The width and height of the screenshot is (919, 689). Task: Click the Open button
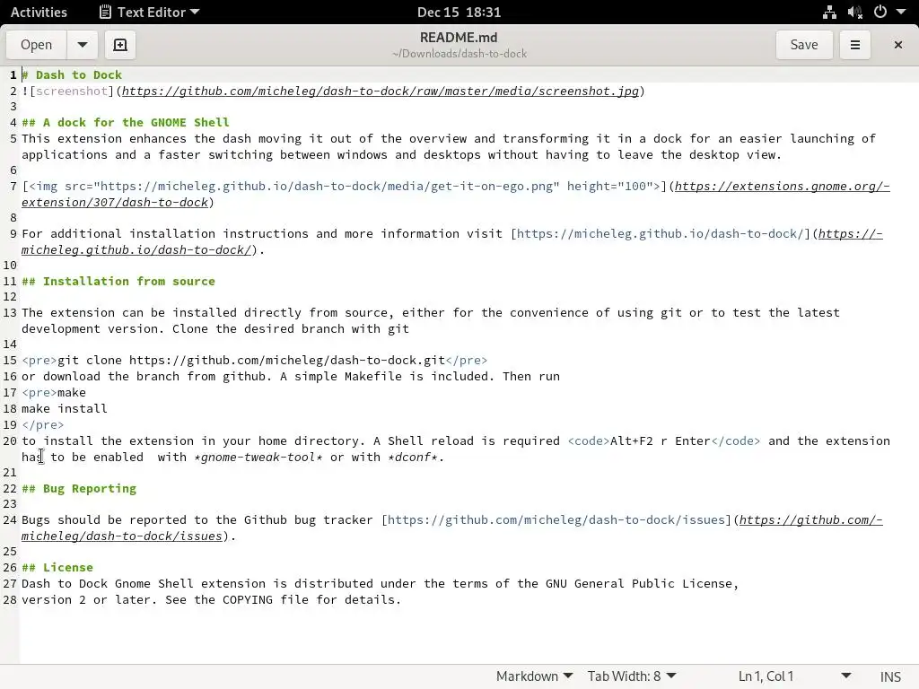coord(36,45)
